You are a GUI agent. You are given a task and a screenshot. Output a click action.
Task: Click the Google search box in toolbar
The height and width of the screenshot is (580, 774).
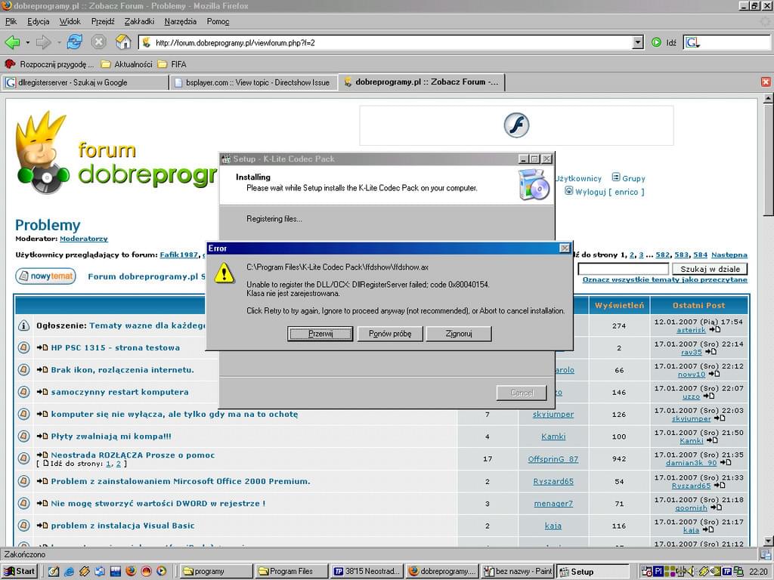[734, 42]
